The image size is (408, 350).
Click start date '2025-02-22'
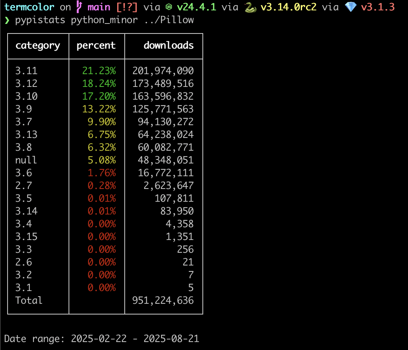99,339
